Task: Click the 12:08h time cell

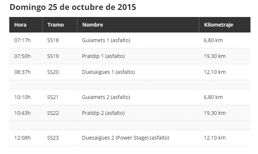Action: coord(22,138)
